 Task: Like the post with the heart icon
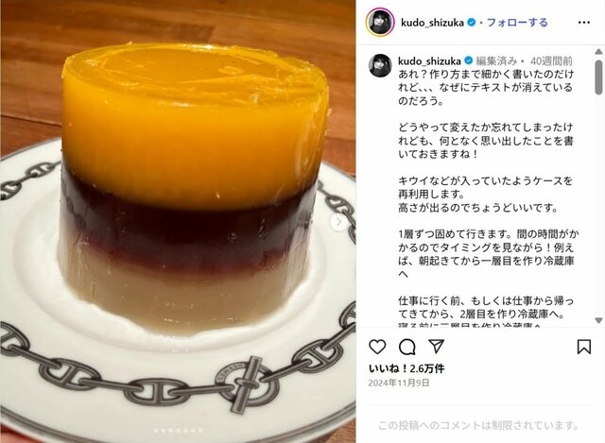coord(377,347)
